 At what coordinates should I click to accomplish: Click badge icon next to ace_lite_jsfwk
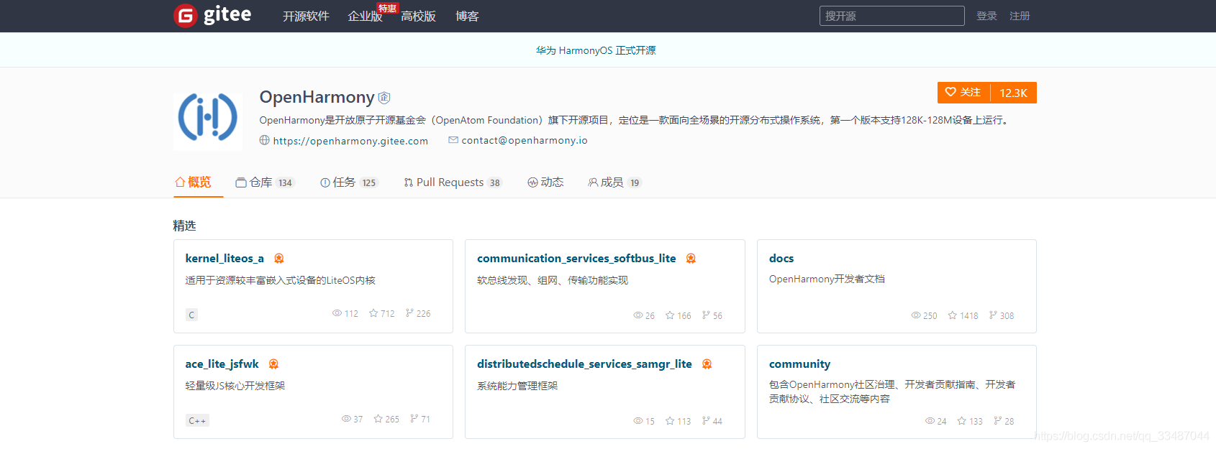pyautogui.click(x=273, y=364)
